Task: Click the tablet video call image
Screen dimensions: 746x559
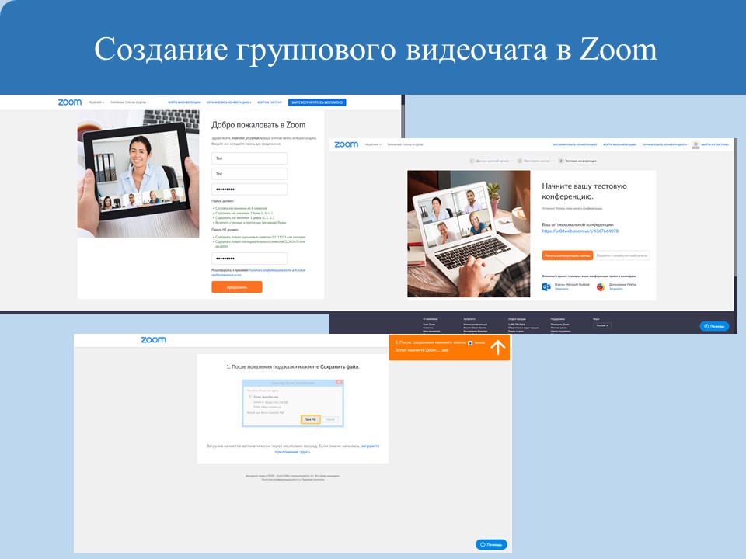Action: pos(138,174)
